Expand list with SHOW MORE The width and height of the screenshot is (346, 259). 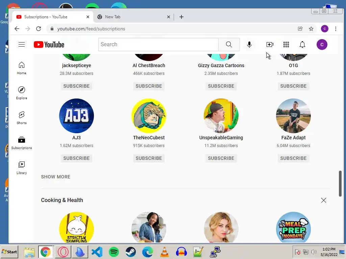coord(56,177)
